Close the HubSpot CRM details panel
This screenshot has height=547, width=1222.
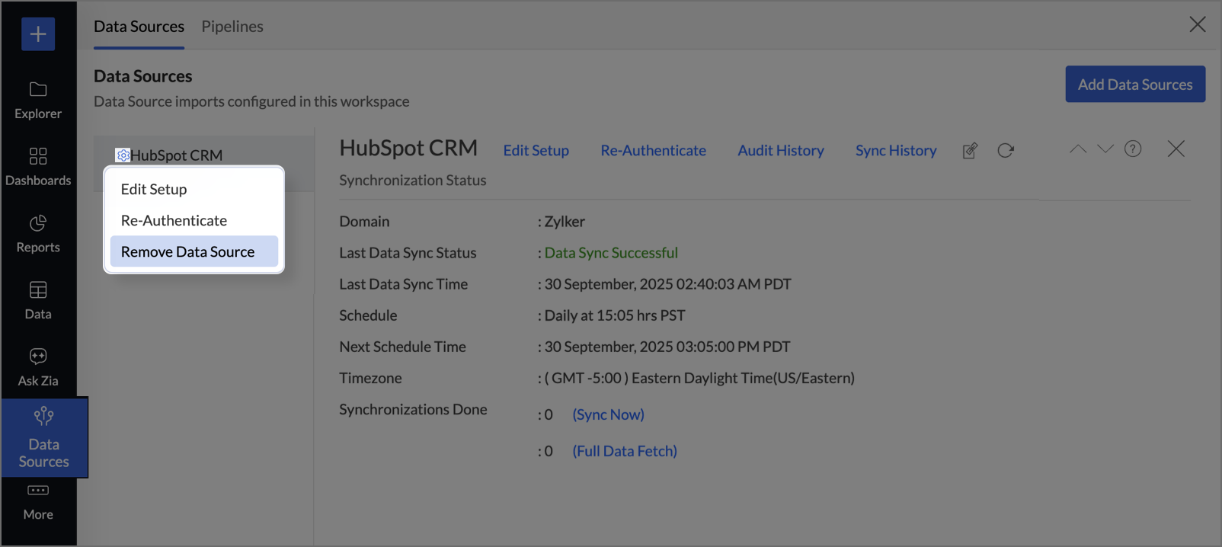(1176, 149)
